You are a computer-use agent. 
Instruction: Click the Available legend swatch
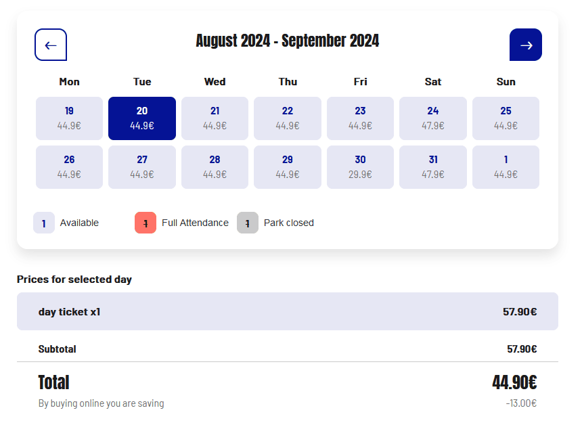(x=44, y=223)
